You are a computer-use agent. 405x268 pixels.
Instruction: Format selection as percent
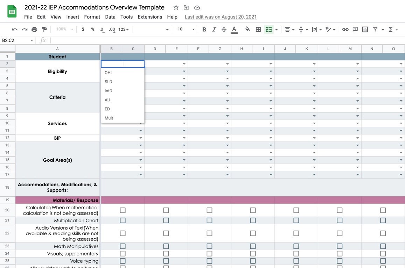(x=92, y=29)
